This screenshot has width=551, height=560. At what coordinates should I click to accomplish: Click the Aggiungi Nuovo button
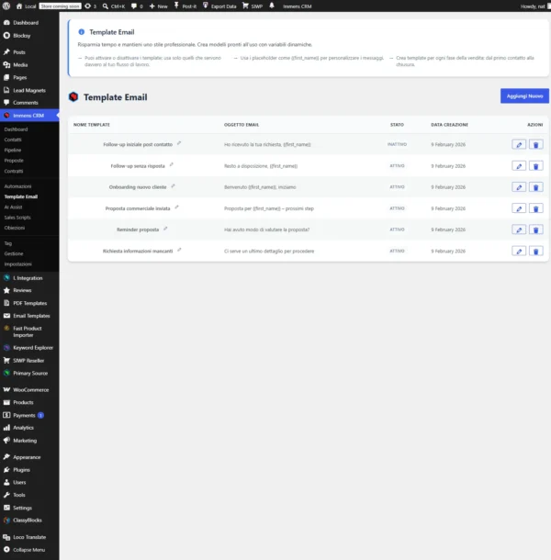(524, 96)
